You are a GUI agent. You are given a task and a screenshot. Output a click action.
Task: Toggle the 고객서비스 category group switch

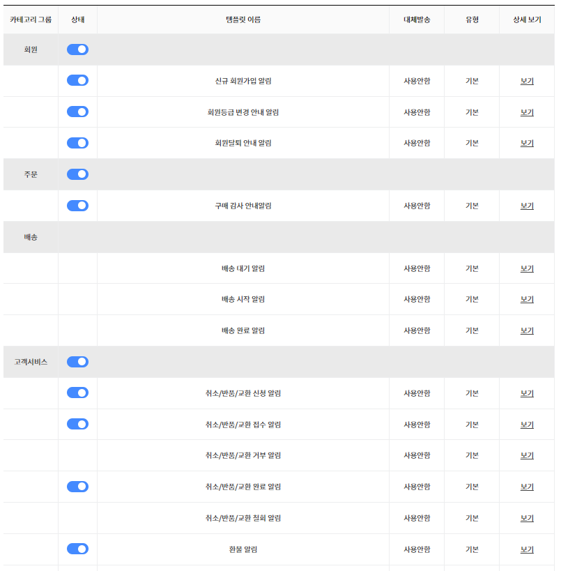click(x=77, y=362)
